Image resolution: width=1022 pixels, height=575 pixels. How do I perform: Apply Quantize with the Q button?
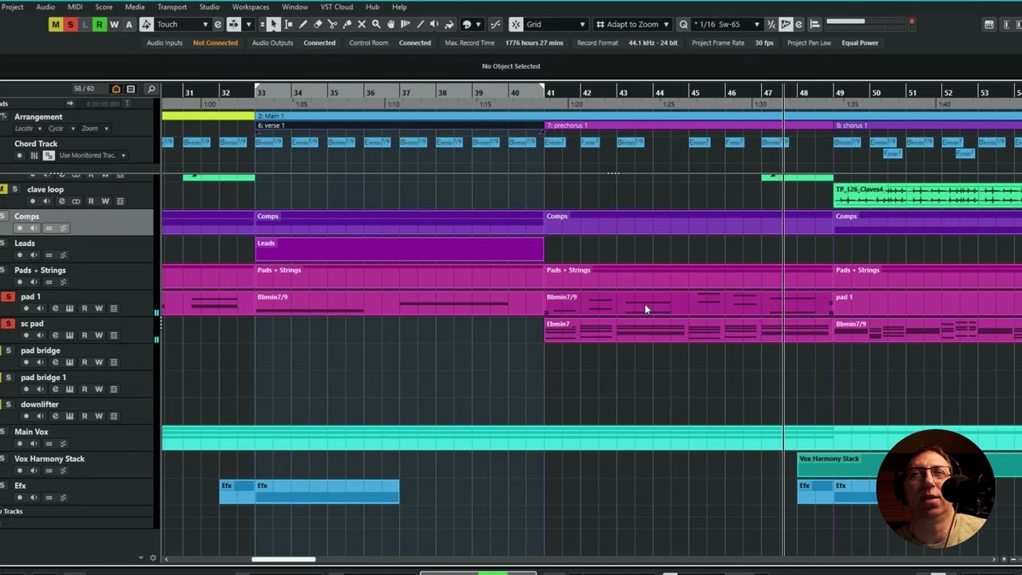pyautogui.click(x=683, y=24)
